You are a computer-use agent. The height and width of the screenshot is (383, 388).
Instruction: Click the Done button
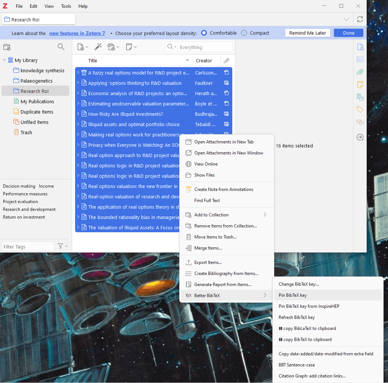click(x=348, y=33)
